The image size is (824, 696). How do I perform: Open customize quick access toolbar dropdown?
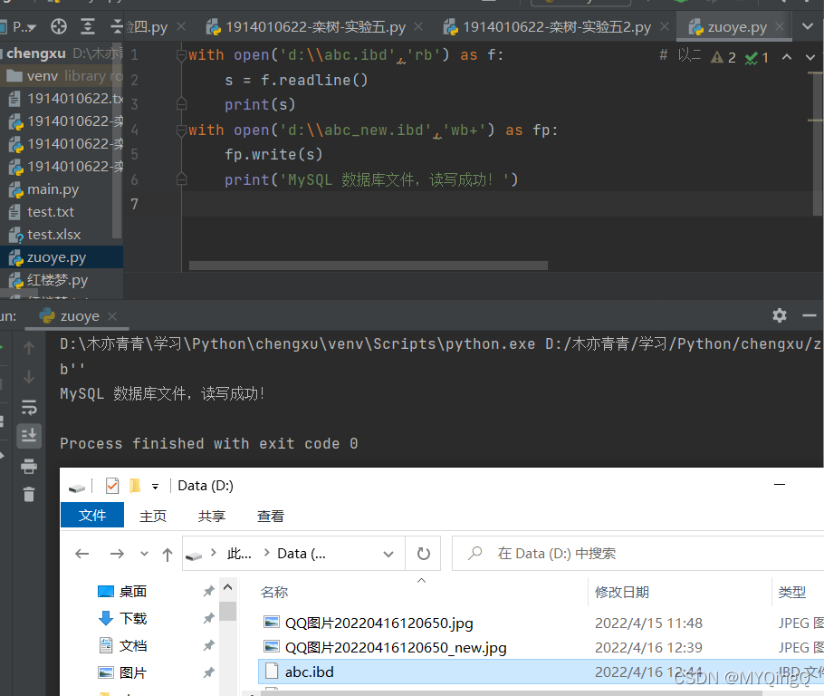click(155, 487)
